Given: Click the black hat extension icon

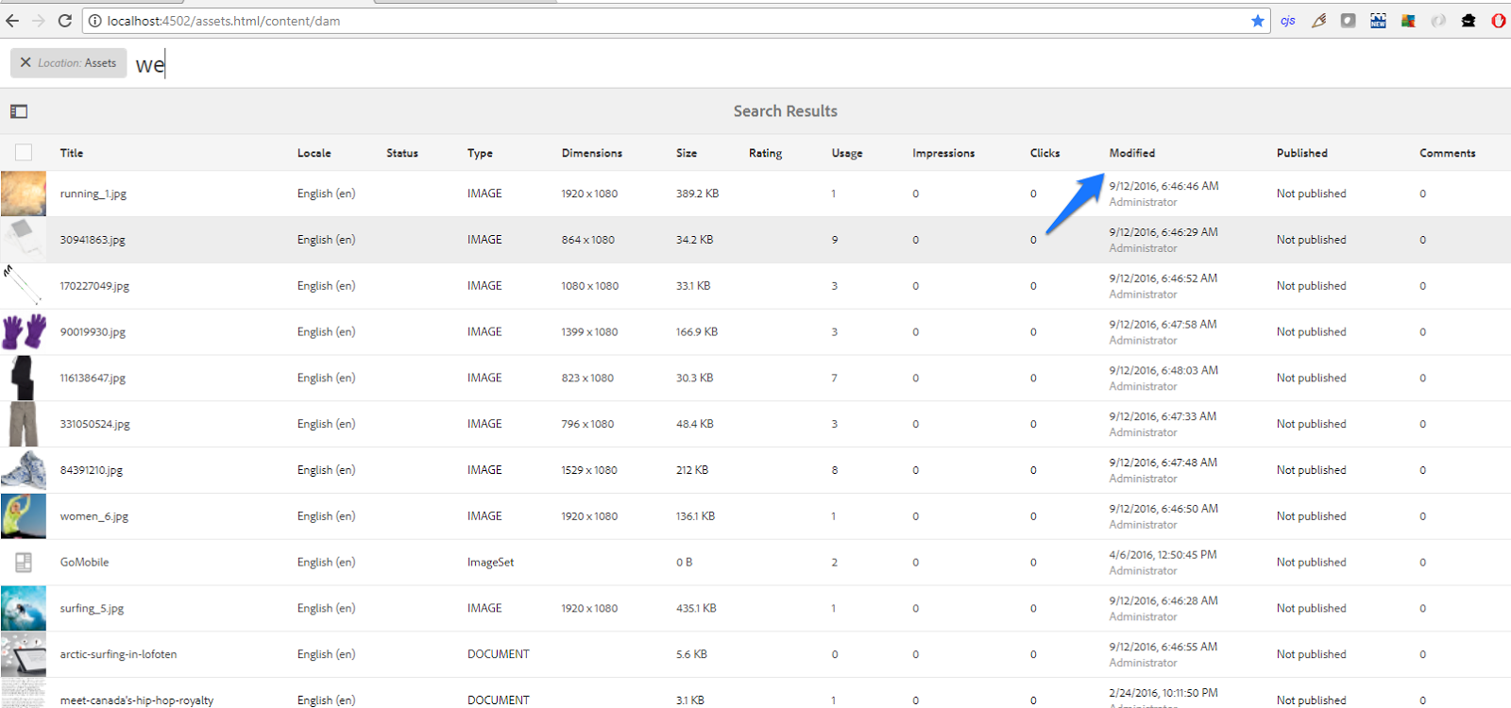Looking at the screenshot, I should click(x=1469, y=21).
